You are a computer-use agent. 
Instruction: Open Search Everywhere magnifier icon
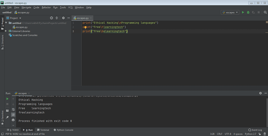(x=265, y=12)
